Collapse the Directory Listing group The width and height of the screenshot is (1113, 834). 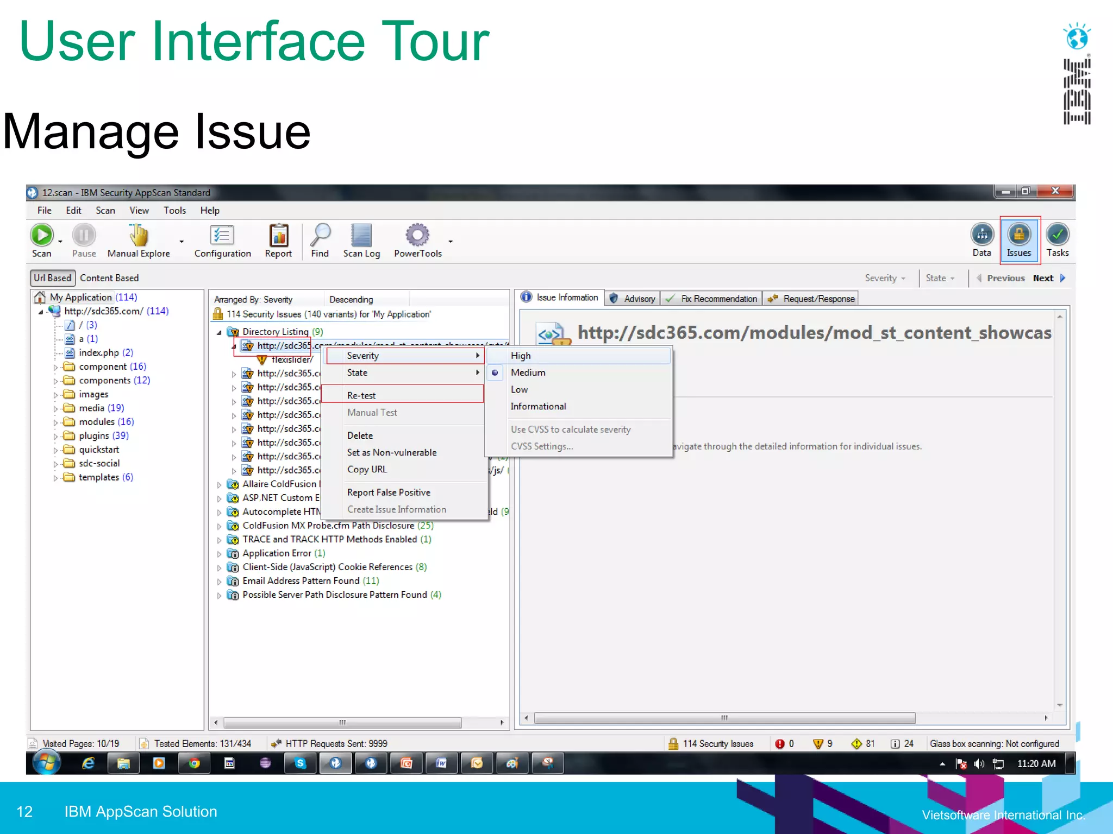tap(219, 332)
